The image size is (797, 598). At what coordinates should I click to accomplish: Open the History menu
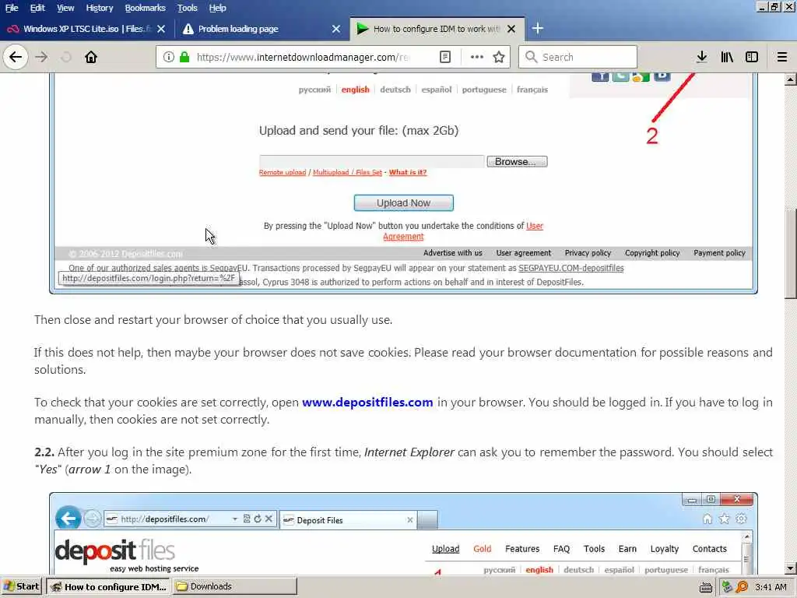click(x=99, y=8)
